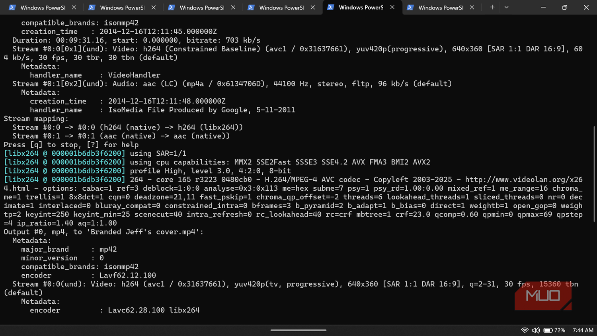The height and width of the screenshot is (336, 597).
Task: Click the terminal vertical scrollbar thumb
Action: click(594, 174)
